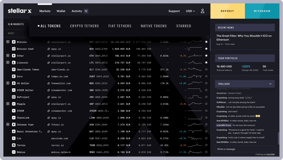Click the link icon beside fchain.io
Screen dimensions: 283x160
tap(49, 124)
